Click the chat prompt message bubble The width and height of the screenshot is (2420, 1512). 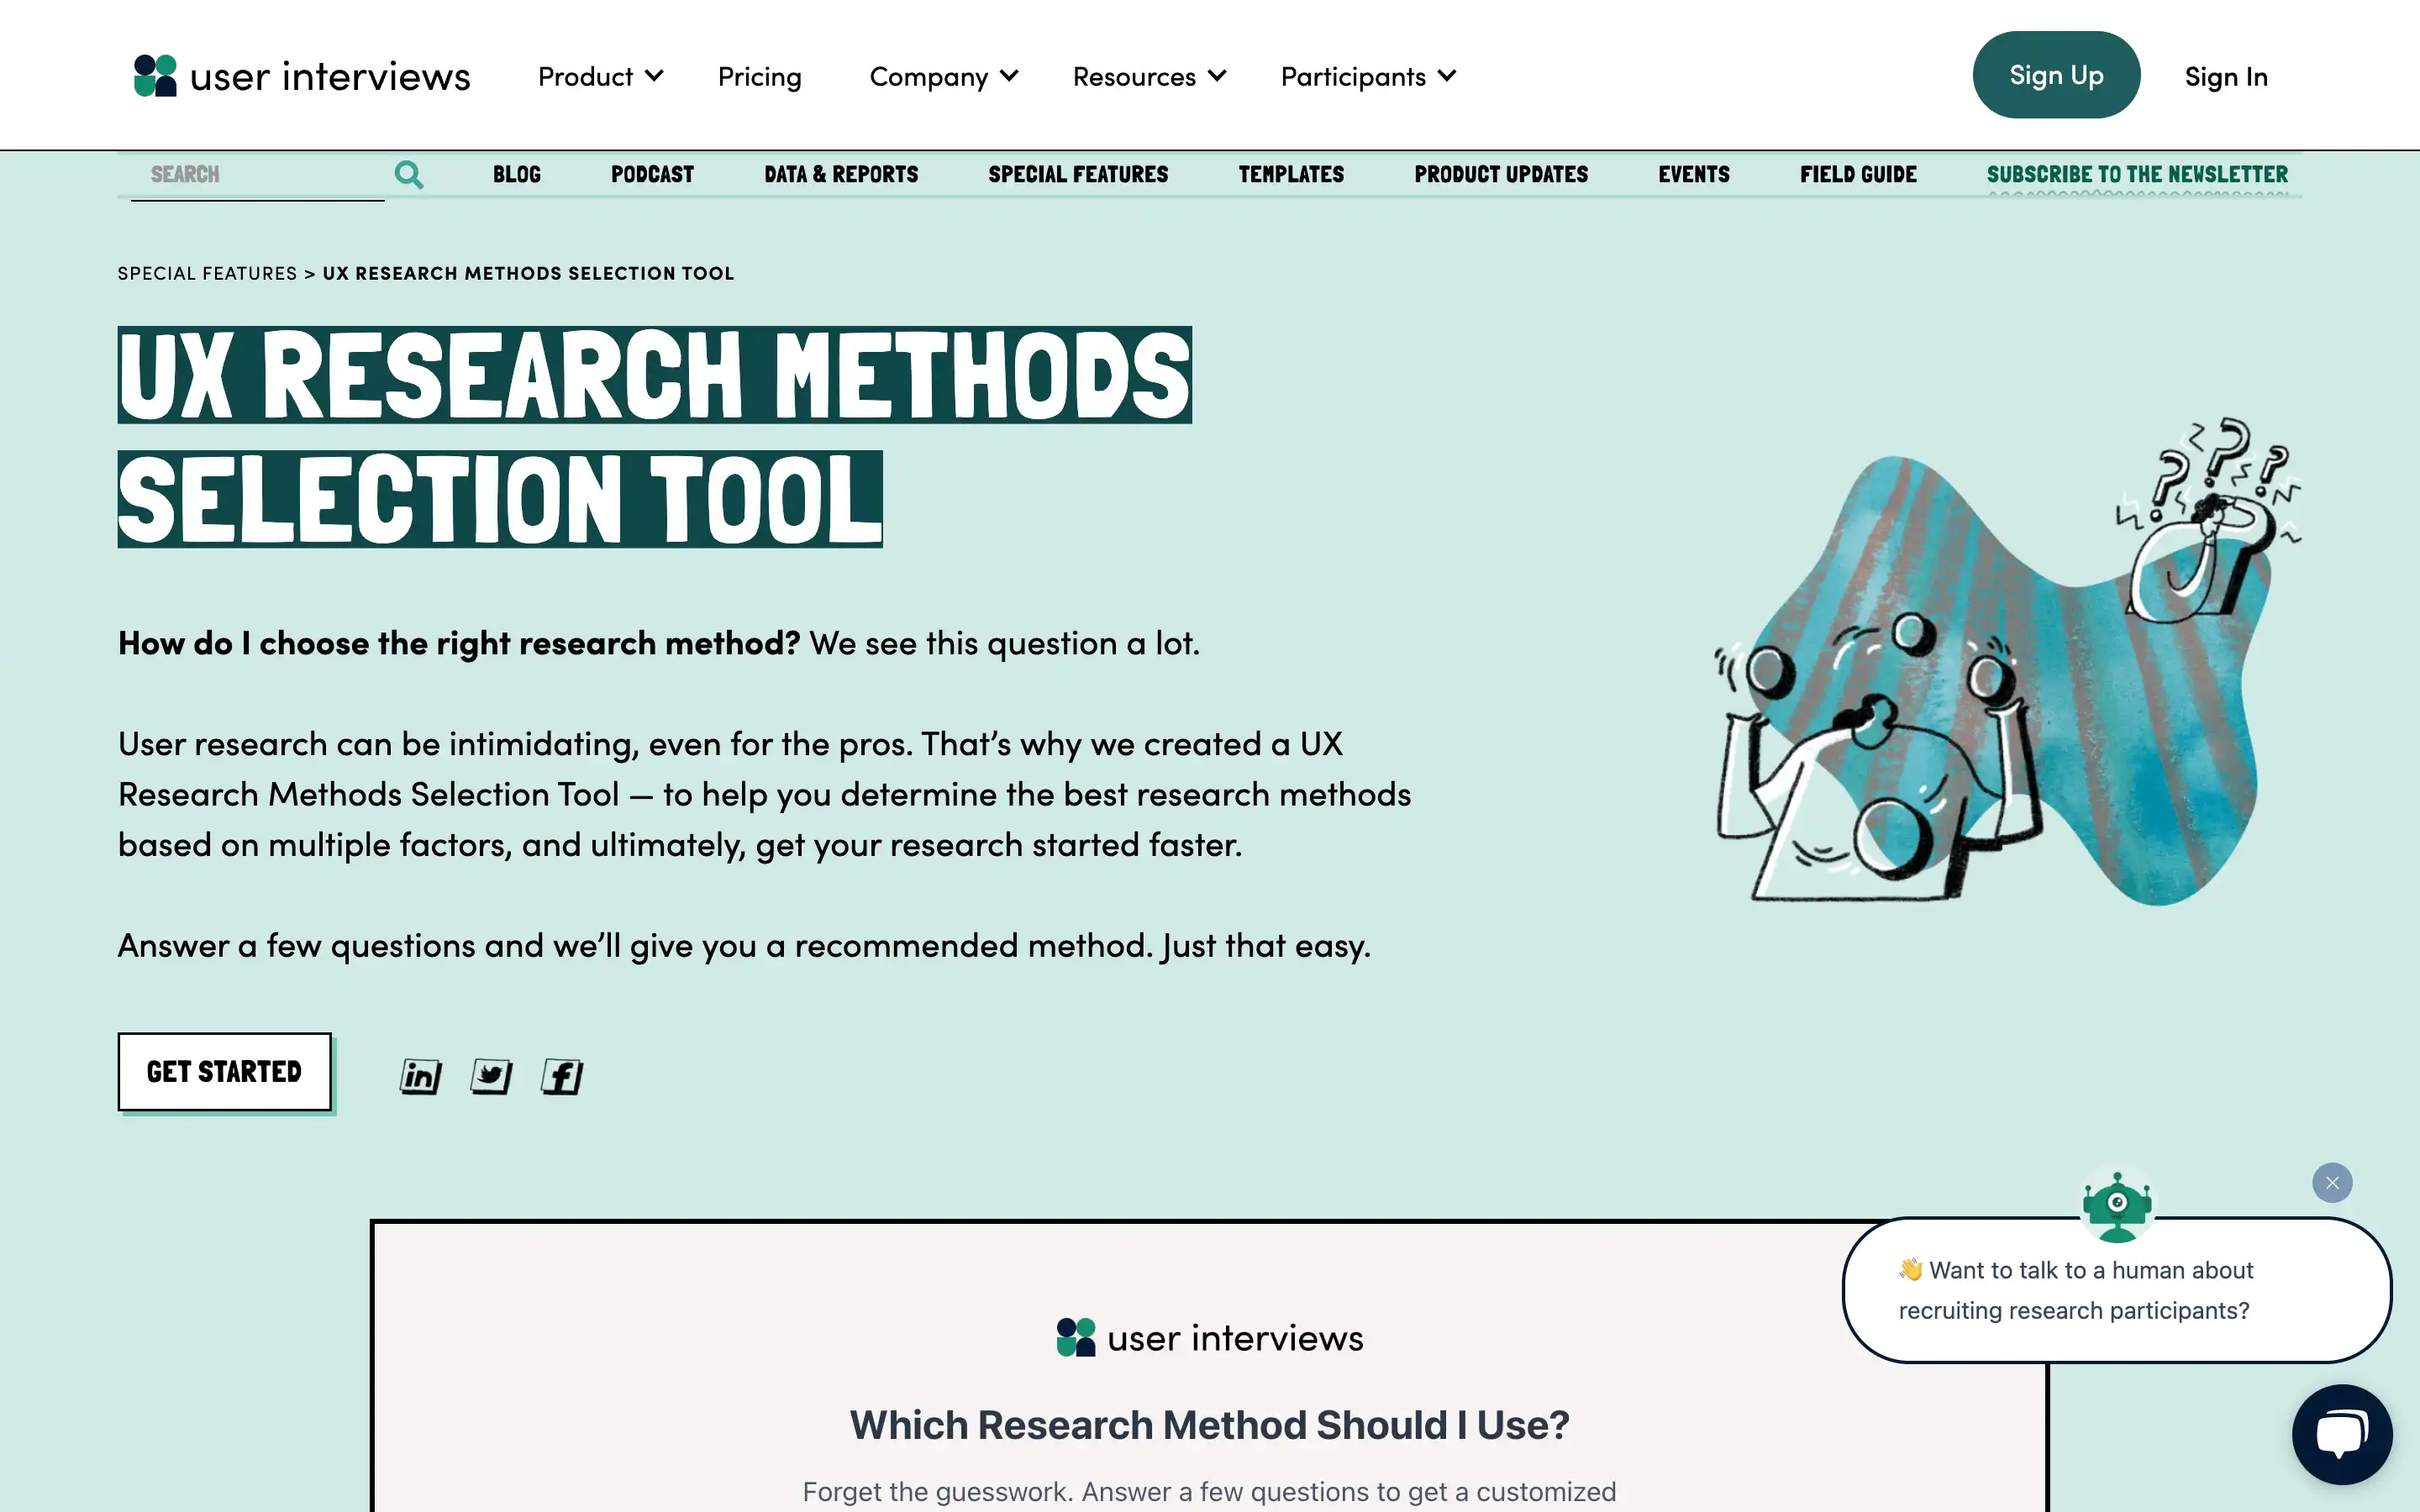(2116, 1290)
